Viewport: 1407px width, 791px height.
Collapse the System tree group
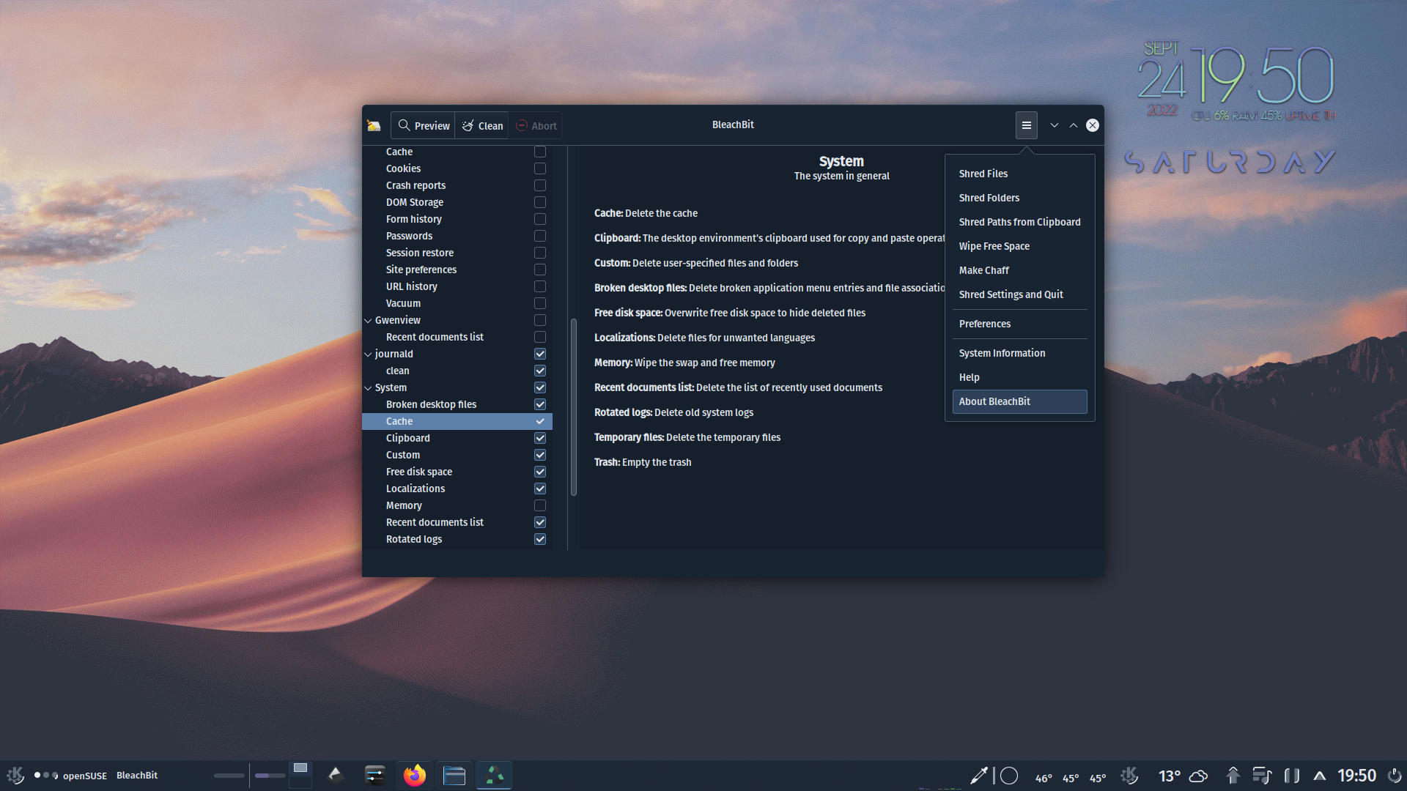pyautogui.click(x=368, y=387)
